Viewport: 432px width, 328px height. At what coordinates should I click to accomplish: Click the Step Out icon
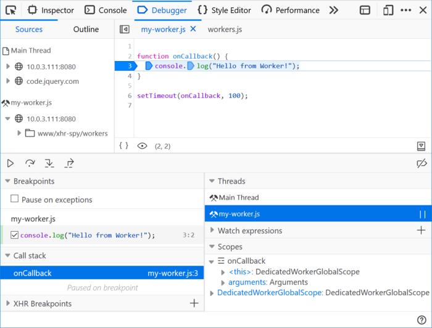tap(69, 163)
